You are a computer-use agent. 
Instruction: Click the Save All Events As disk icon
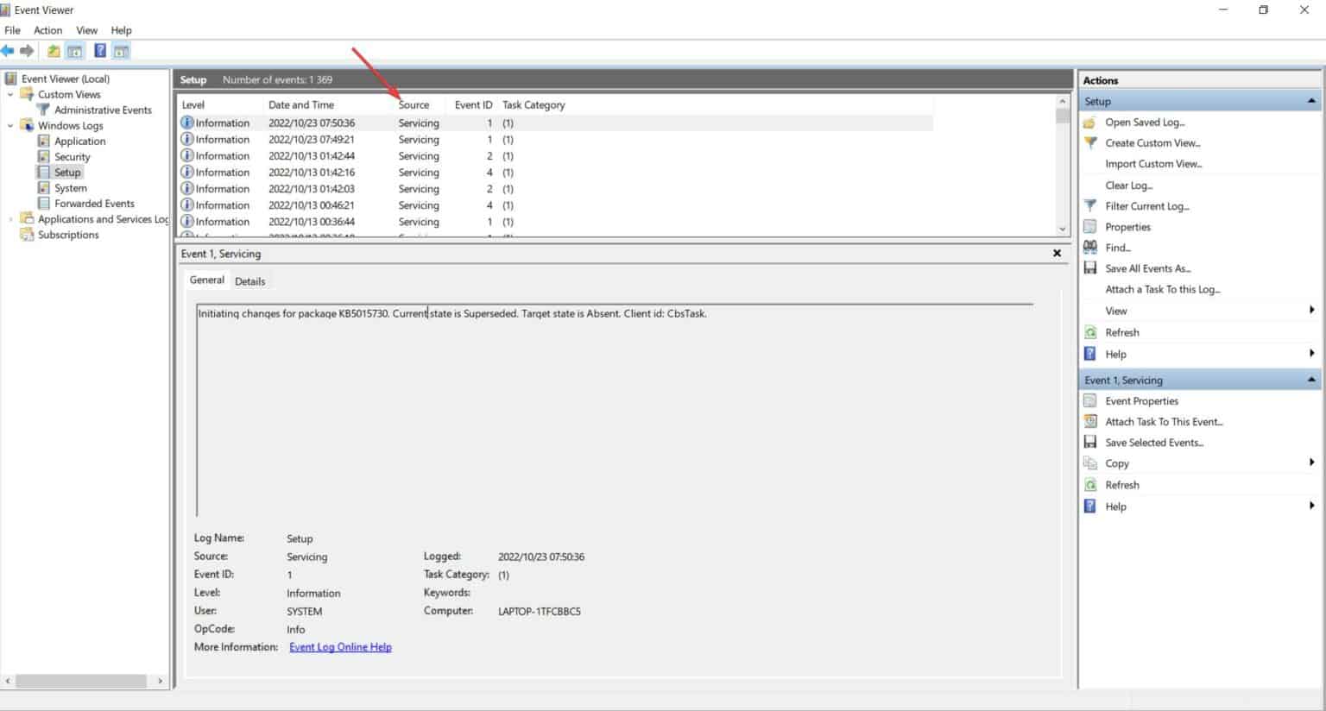pyautogui.click(x=1089, y=267)
